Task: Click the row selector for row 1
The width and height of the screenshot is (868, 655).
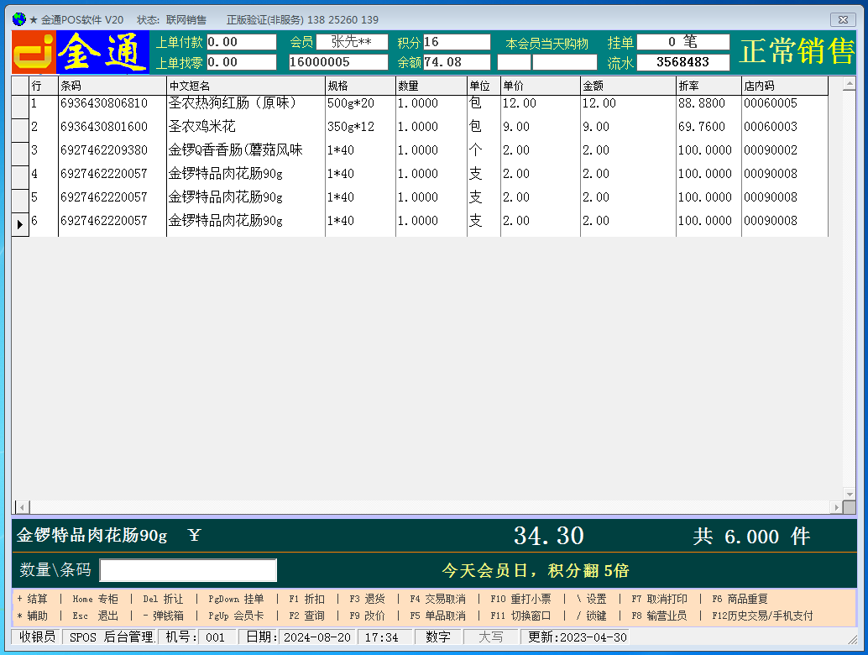Action: point(20,107)
